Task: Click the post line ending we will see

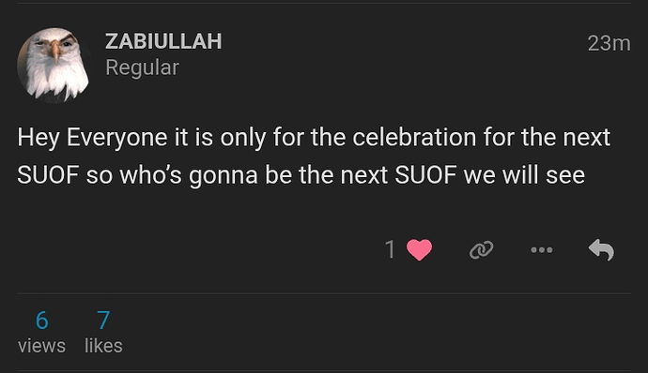Action: click(301, 175)
